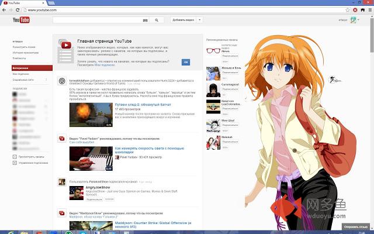Screen dimensions: 374x234
Task: Subscribe to the glasses channel via Подписаться
Action: coord(230,56)
